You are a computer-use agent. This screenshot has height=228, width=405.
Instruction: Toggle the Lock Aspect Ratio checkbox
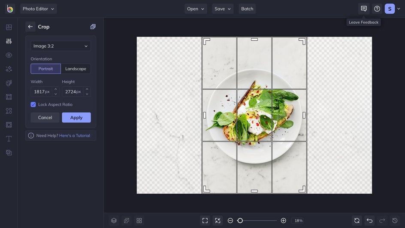click(33, 104)
